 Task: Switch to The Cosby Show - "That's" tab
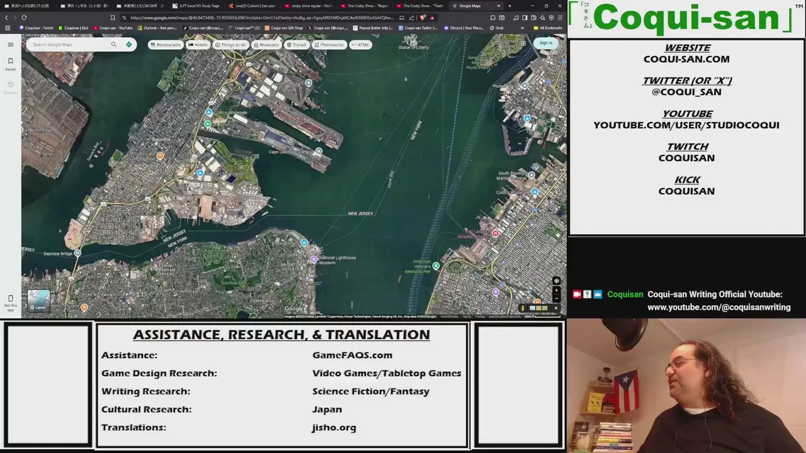(420, 6)
